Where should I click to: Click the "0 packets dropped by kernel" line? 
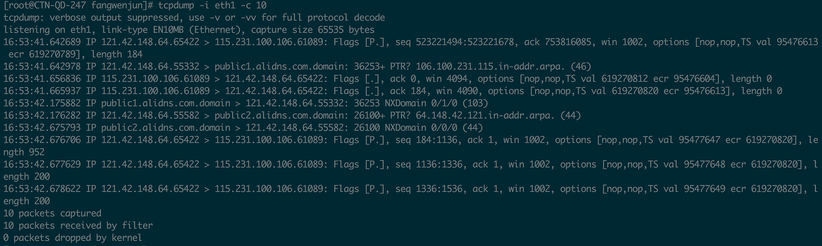tap(73, 238)
